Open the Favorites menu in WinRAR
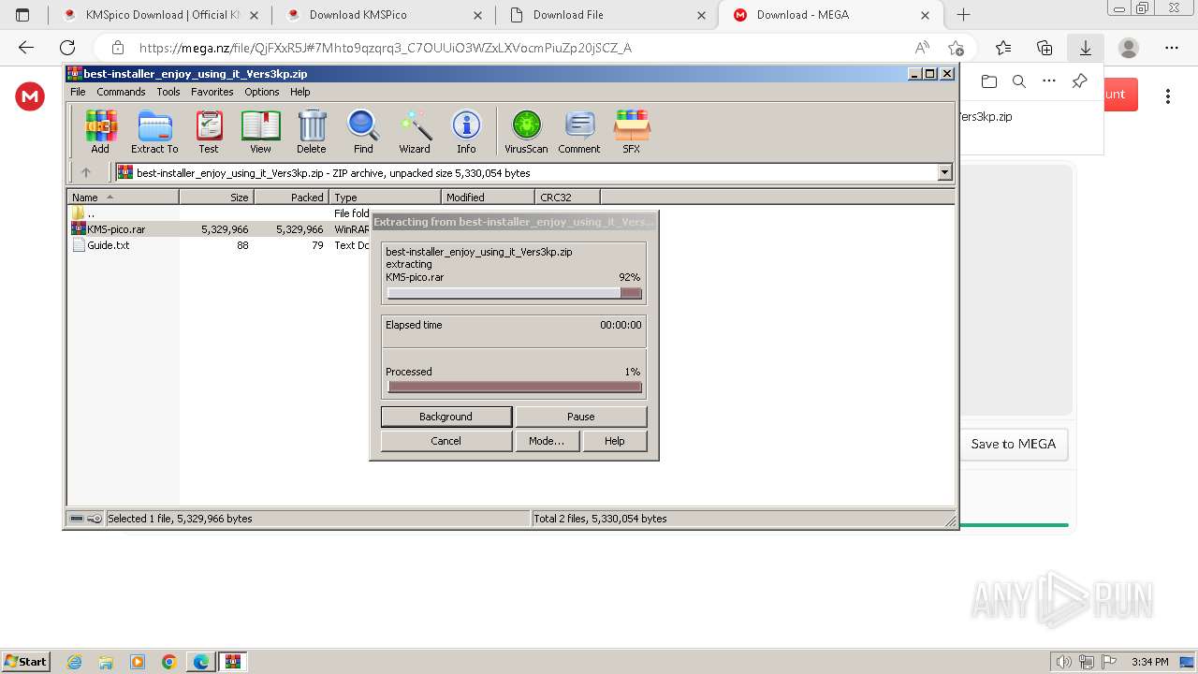 coord(212,92)
